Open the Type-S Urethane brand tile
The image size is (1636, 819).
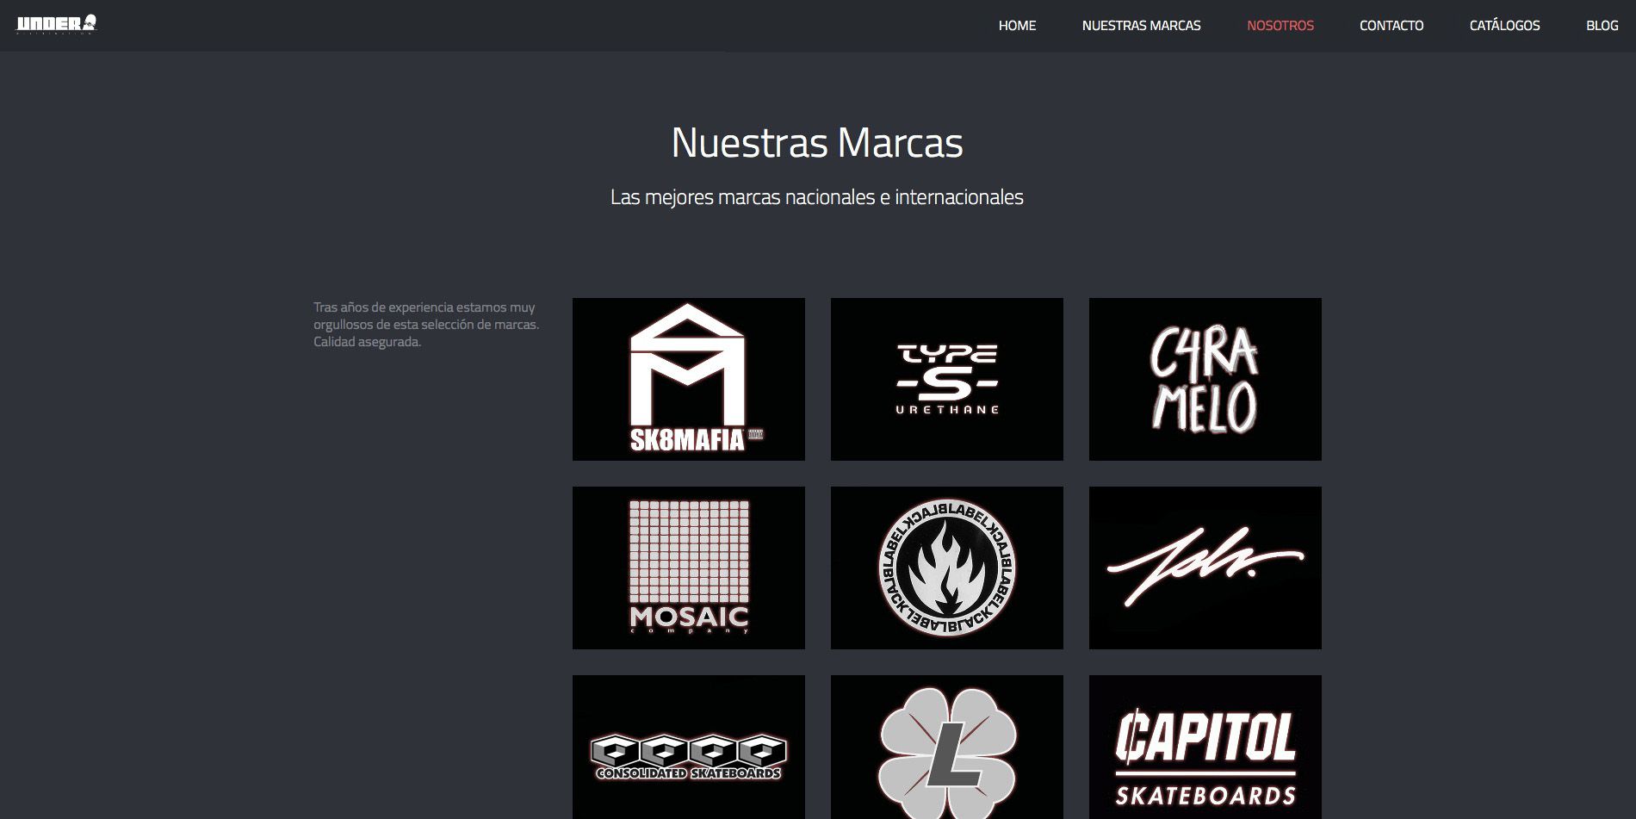click(947, 379)
